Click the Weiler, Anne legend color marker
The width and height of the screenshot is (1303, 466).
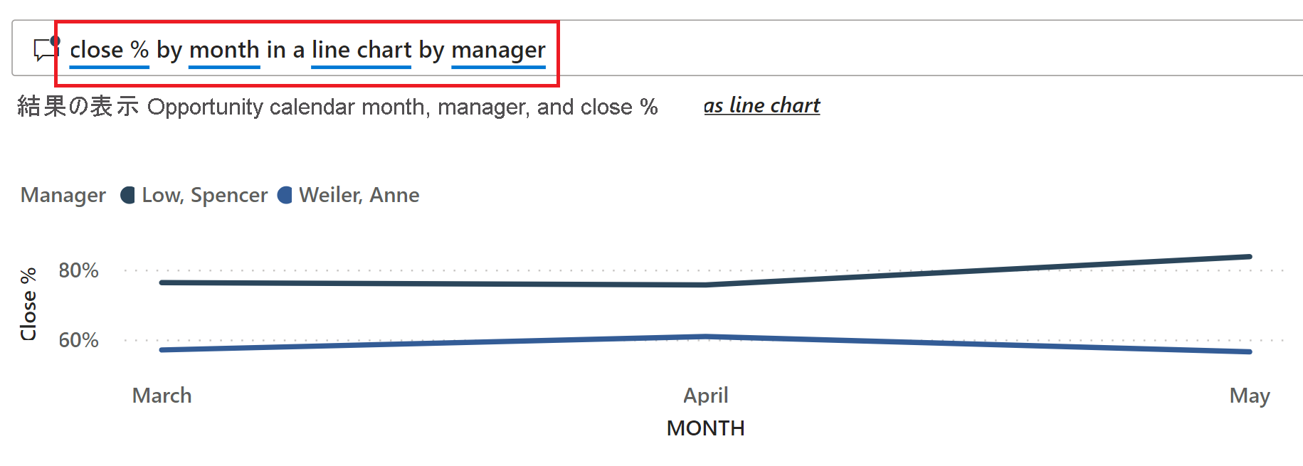click(285, 195)
